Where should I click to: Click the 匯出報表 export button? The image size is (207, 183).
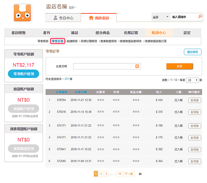(192, 52)
